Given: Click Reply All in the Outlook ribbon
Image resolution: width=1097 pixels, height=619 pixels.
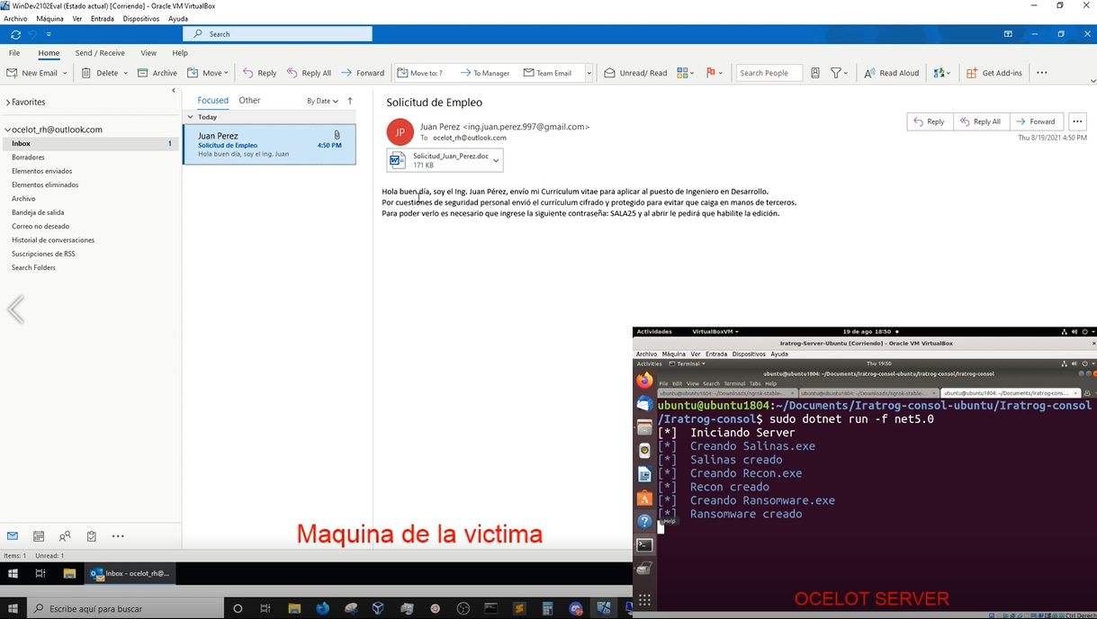Looking at the screenshot, I should tap(309, 73).
